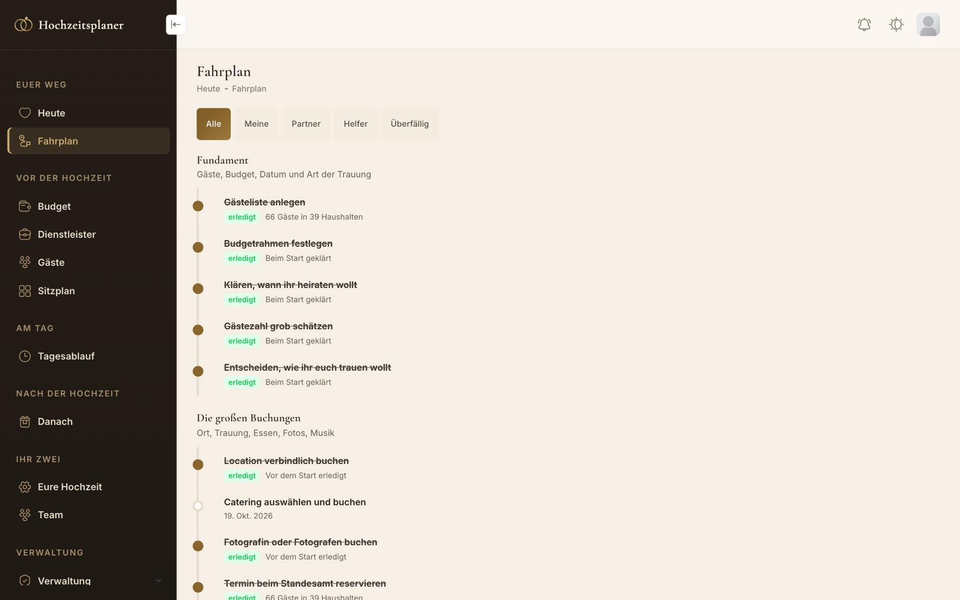
Task: Go to the Danach page label
Action: coord(55,421)
